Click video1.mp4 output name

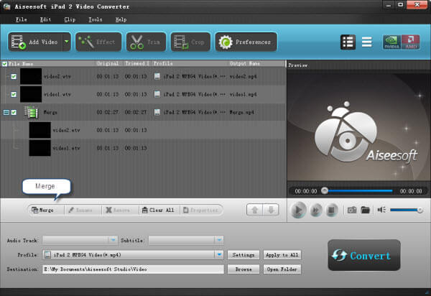click(x=243, y=94)
